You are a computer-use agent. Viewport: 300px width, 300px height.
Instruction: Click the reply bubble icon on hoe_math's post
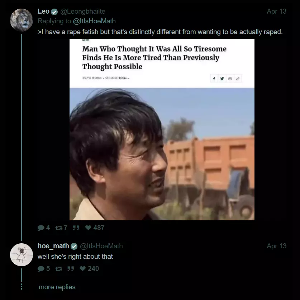[41, 269]
